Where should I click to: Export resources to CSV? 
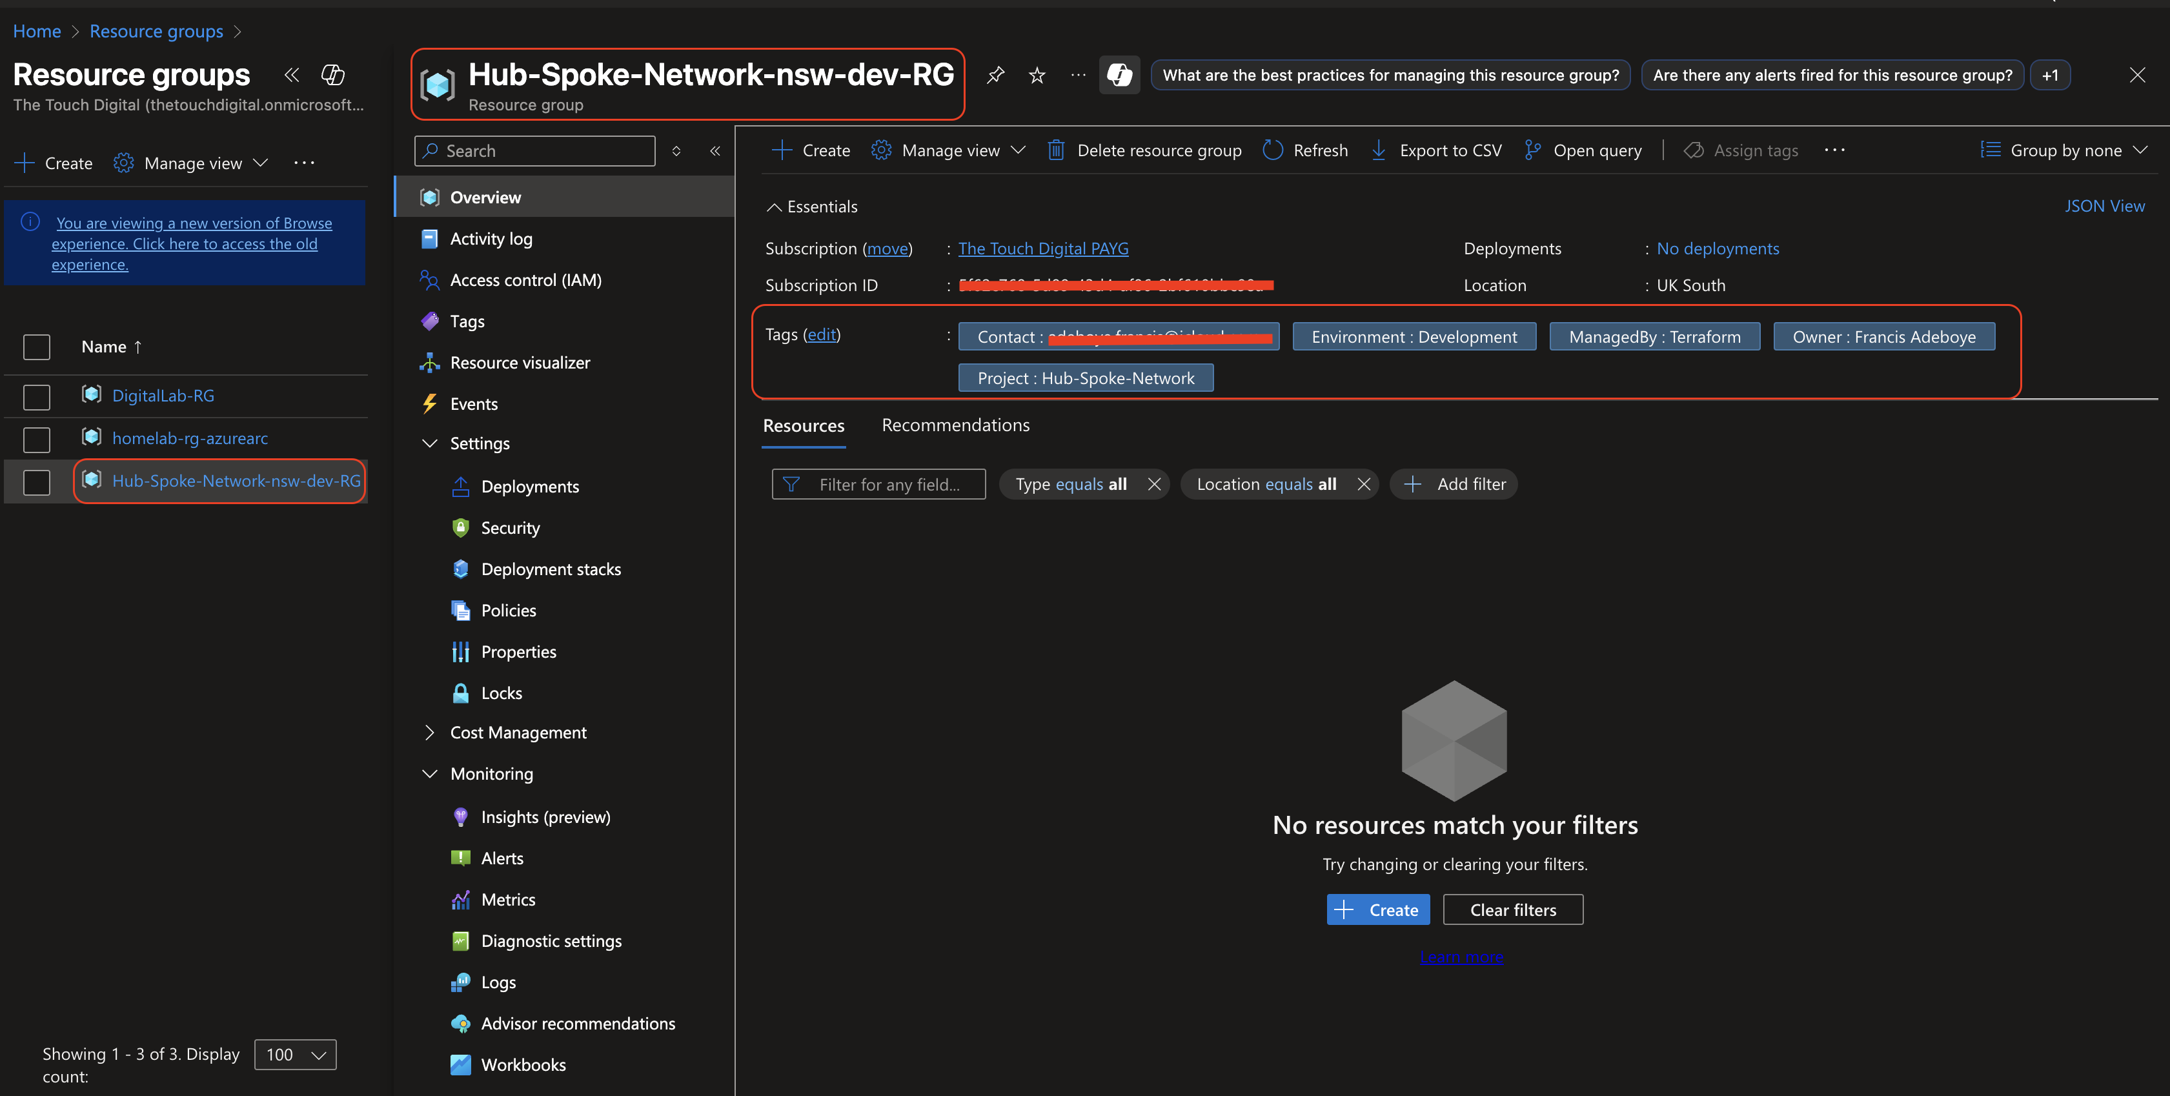pos(1436,150)
